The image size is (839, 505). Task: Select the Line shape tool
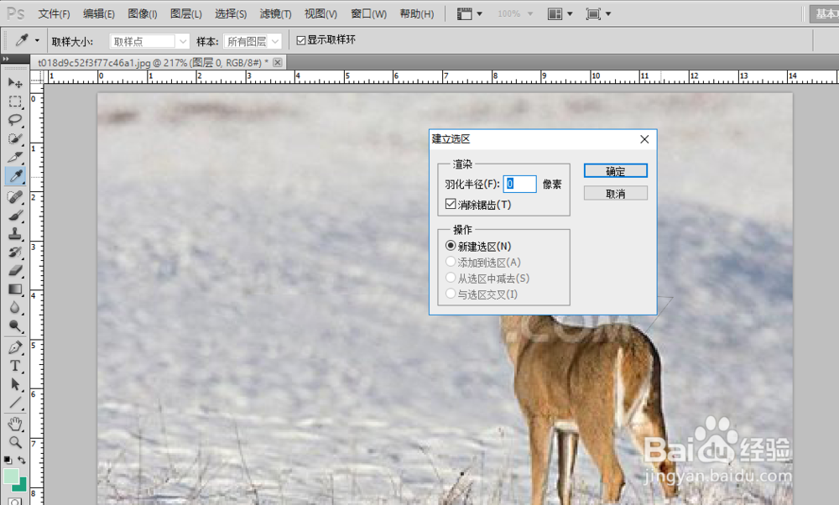[15, 403]
